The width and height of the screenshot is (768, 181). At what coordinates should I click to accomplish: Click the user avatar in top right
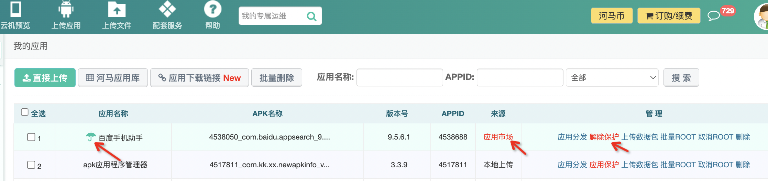(x=761, y=17)
